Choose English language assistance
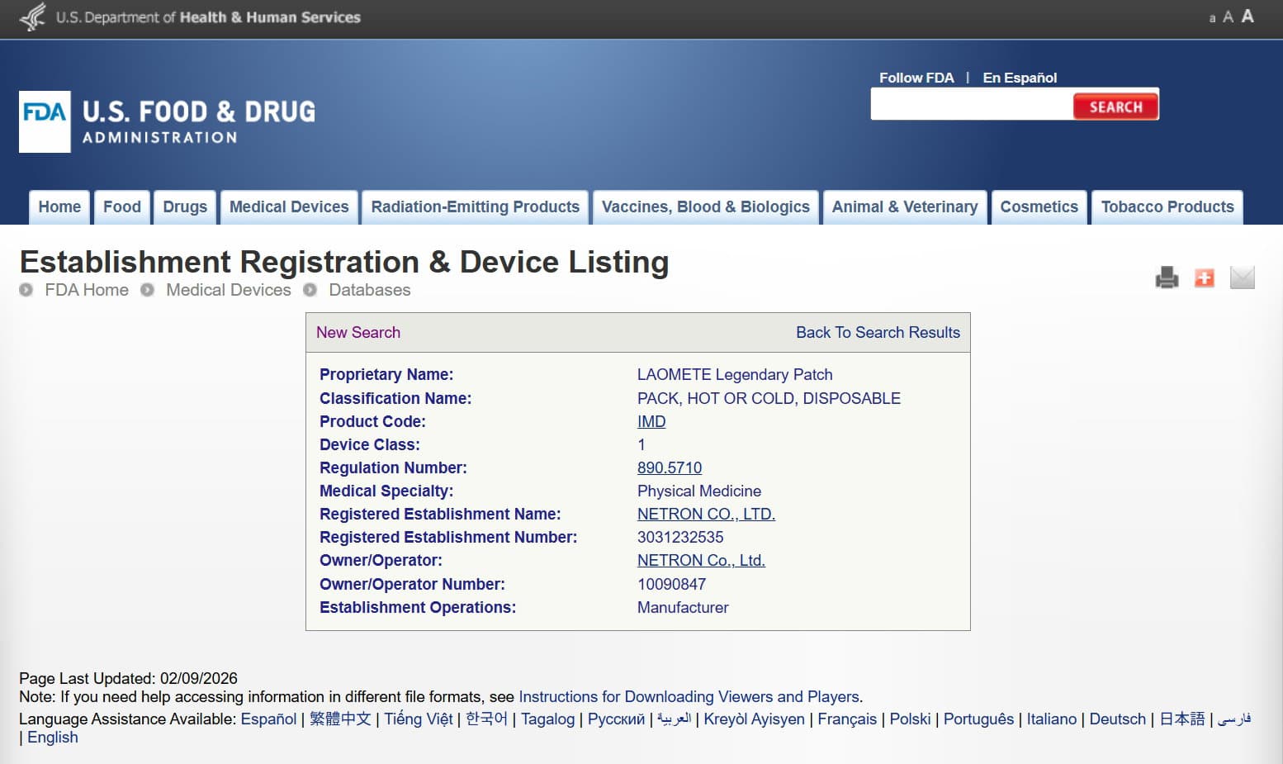The width and height of the screenshot is (1283, 764). pyautogui.click(x=53, y=738)
